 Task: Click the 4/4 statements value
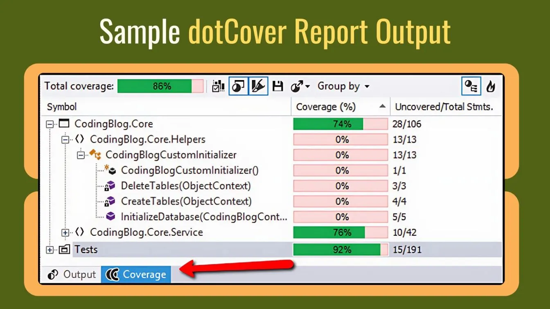pos(399,202)
